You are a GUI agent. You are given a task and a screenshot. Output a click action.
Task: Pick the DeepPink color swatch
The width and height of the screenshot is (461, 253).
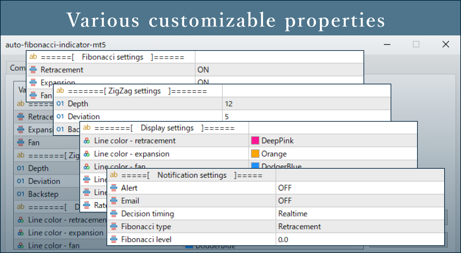pyautogui.click(x=255, y=141)
